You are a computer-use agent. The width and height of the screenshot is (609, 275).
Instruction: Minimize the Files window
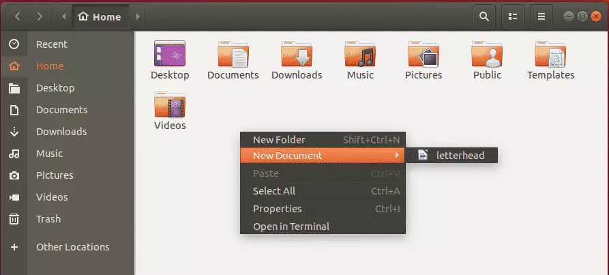click(569, 16)
